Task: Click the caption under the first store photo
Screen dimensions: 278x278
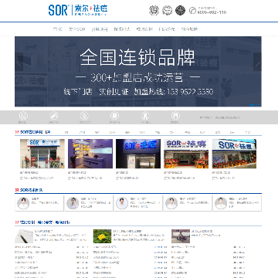Action: (x=29, y=172)
